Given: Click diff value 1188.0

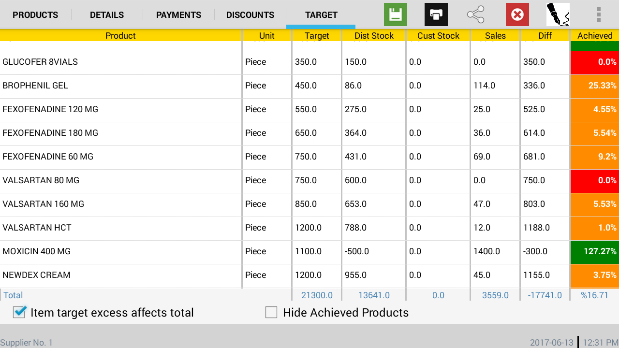Looking at the screenshot, I should click(536, 228).
